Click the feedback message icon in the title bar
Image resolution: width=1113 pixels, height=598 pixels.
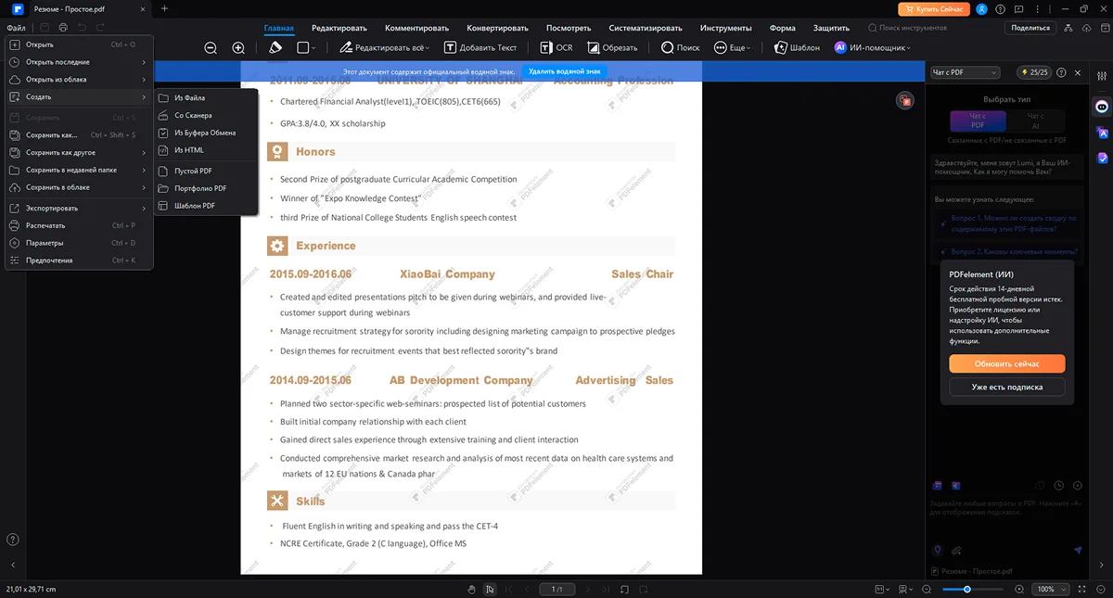click(x=1019, y=8)
